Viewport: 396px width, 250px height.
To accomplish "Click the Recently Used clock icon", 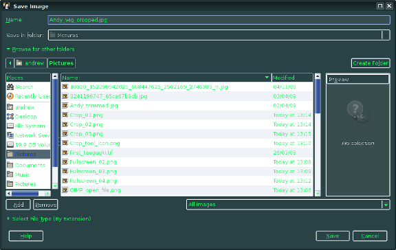I will click(10, 96).
